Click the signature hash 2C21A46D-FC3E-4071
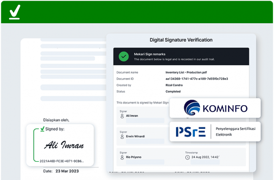The image size is (274, 180). (62, 161)
